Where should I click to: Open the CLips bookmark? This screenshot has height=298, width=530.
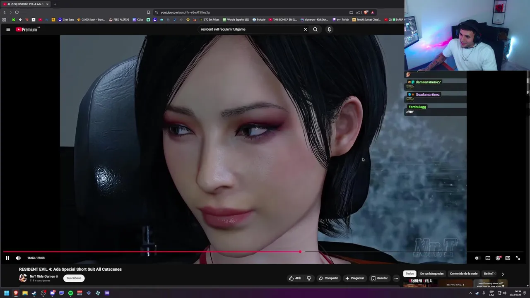[x=138, y=19]
